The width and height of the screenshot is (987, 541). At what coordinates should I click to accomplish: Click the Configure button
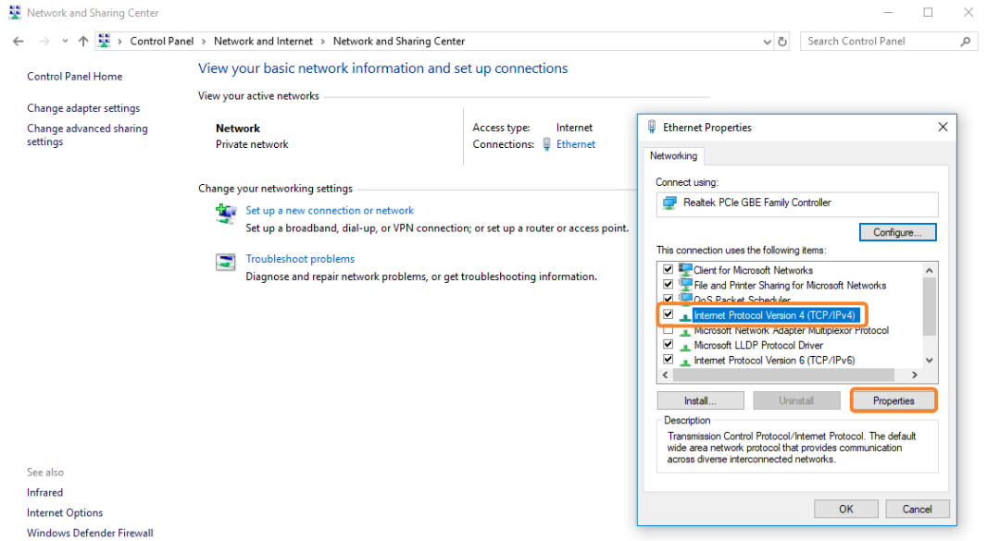point(897,232)
